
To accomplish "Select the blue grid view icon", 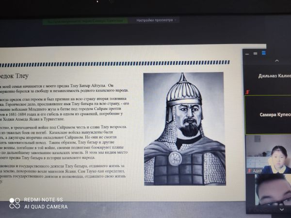I will pyautogui.click(x=264, y=52).
